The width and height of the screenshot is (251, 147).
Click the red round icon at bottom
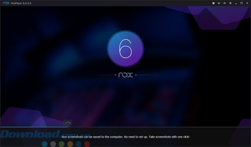[x=87, y=144]
